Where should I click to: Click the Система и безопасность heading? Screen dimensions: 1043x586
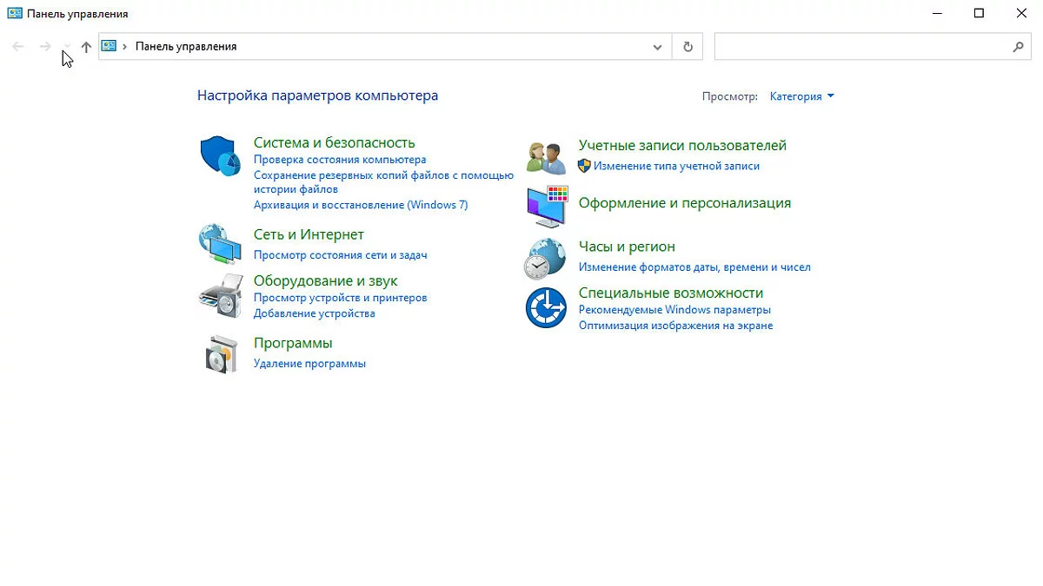pos(334,142)
